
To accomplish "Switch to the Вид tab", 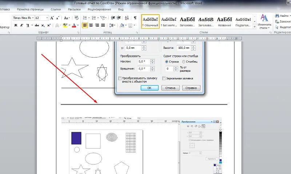I will tap(121, 9).
